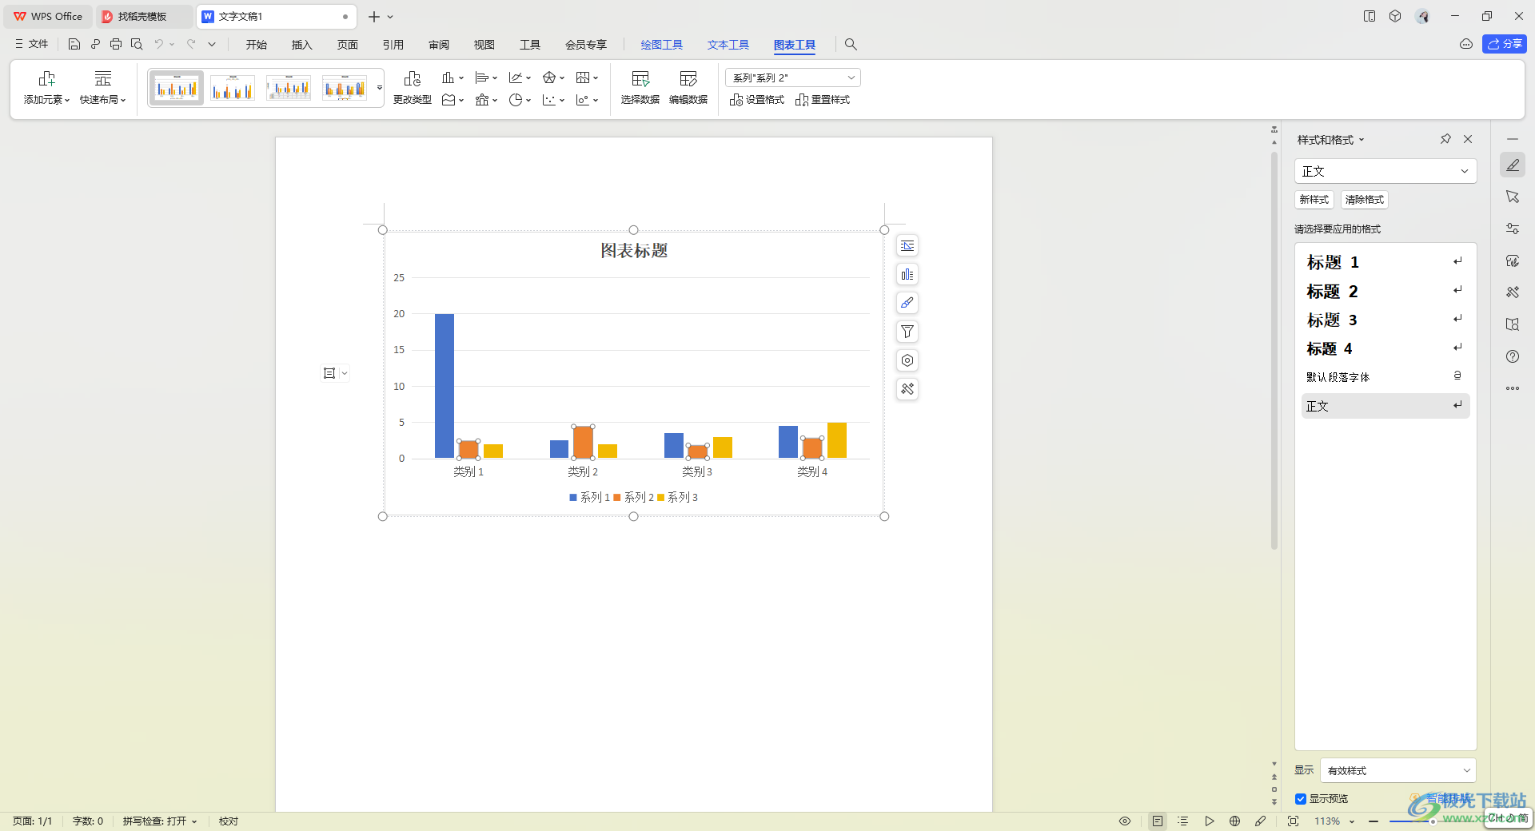Open the chart element selector showing 系列"系列 2"
1535x831 pixels.
click(x=792, y=78)
